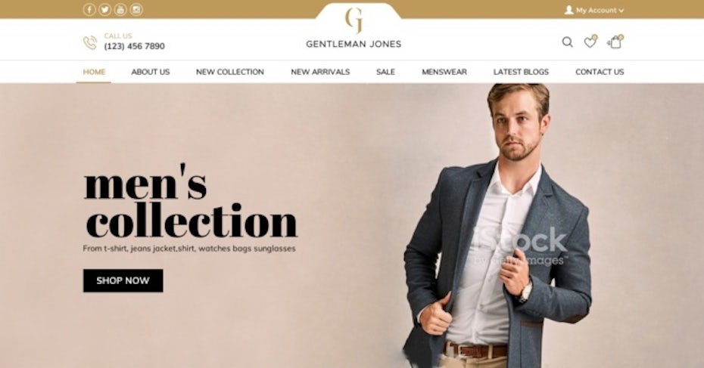Open the Instagram social icon
704x368 pixels.
pos(136,9)
